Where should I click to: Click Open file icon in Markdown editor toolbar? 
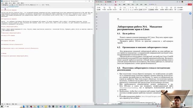click(4, 5)
